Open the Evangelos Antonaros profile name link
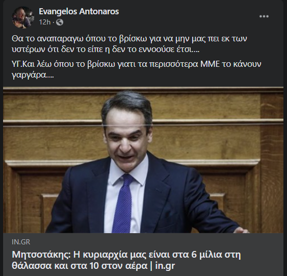Viewport: 287px width, 276px height. click(79, 12)
